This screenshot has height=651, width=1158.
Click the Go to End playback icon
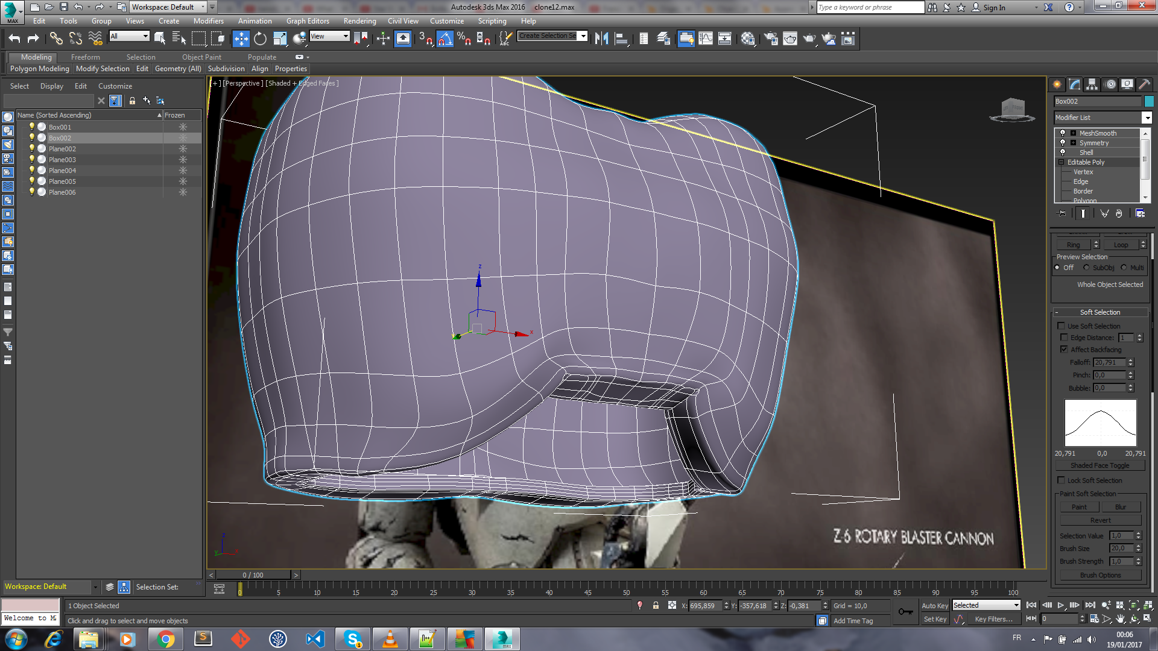1090,605
